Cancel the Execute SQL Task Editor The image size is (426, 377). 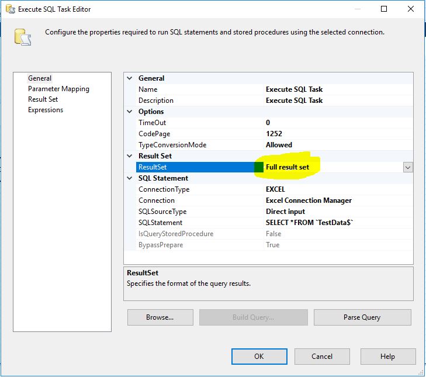[x=322, y=356]
